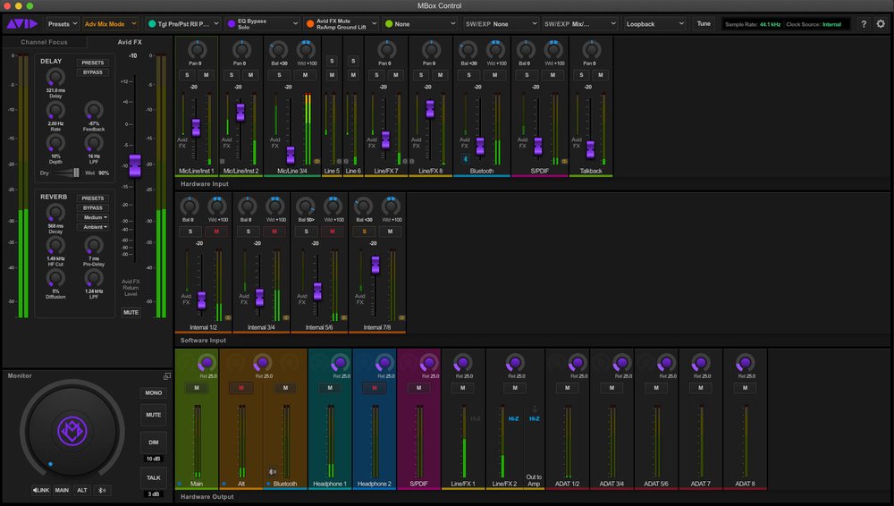The height and width of the screenshot is (506, 894).
Task: Click the TALK button
Action: (154, 478)
